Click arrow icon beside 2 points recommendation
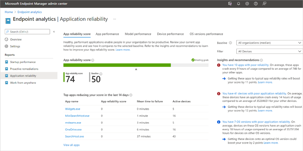The width and height of the screenshot is (303, 151). coord(224,139)
